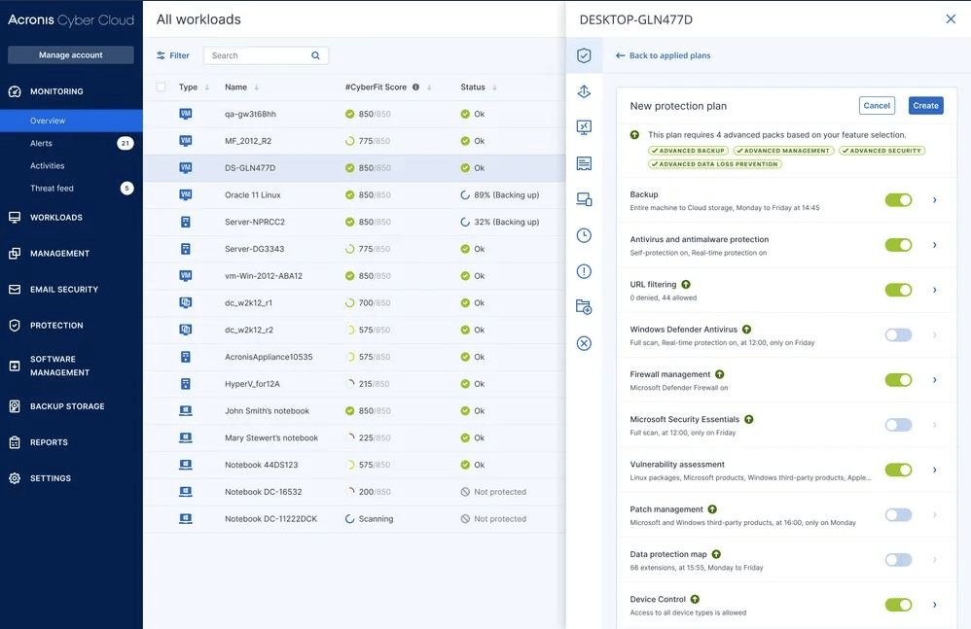
Task: Turn on Patch management toggle
Action: click(x=898, y=515)
